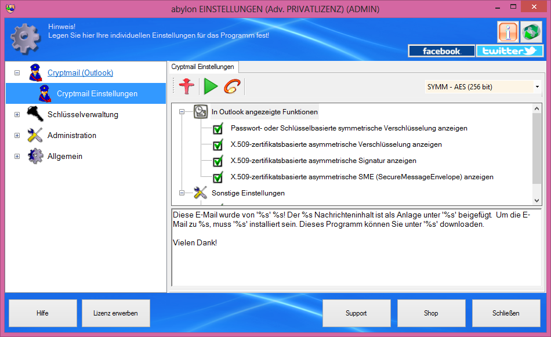Viewport: 551px width, 337px height.
Task: Click the orange swirl refresh toolbar icon
Action: pos(232,86)
